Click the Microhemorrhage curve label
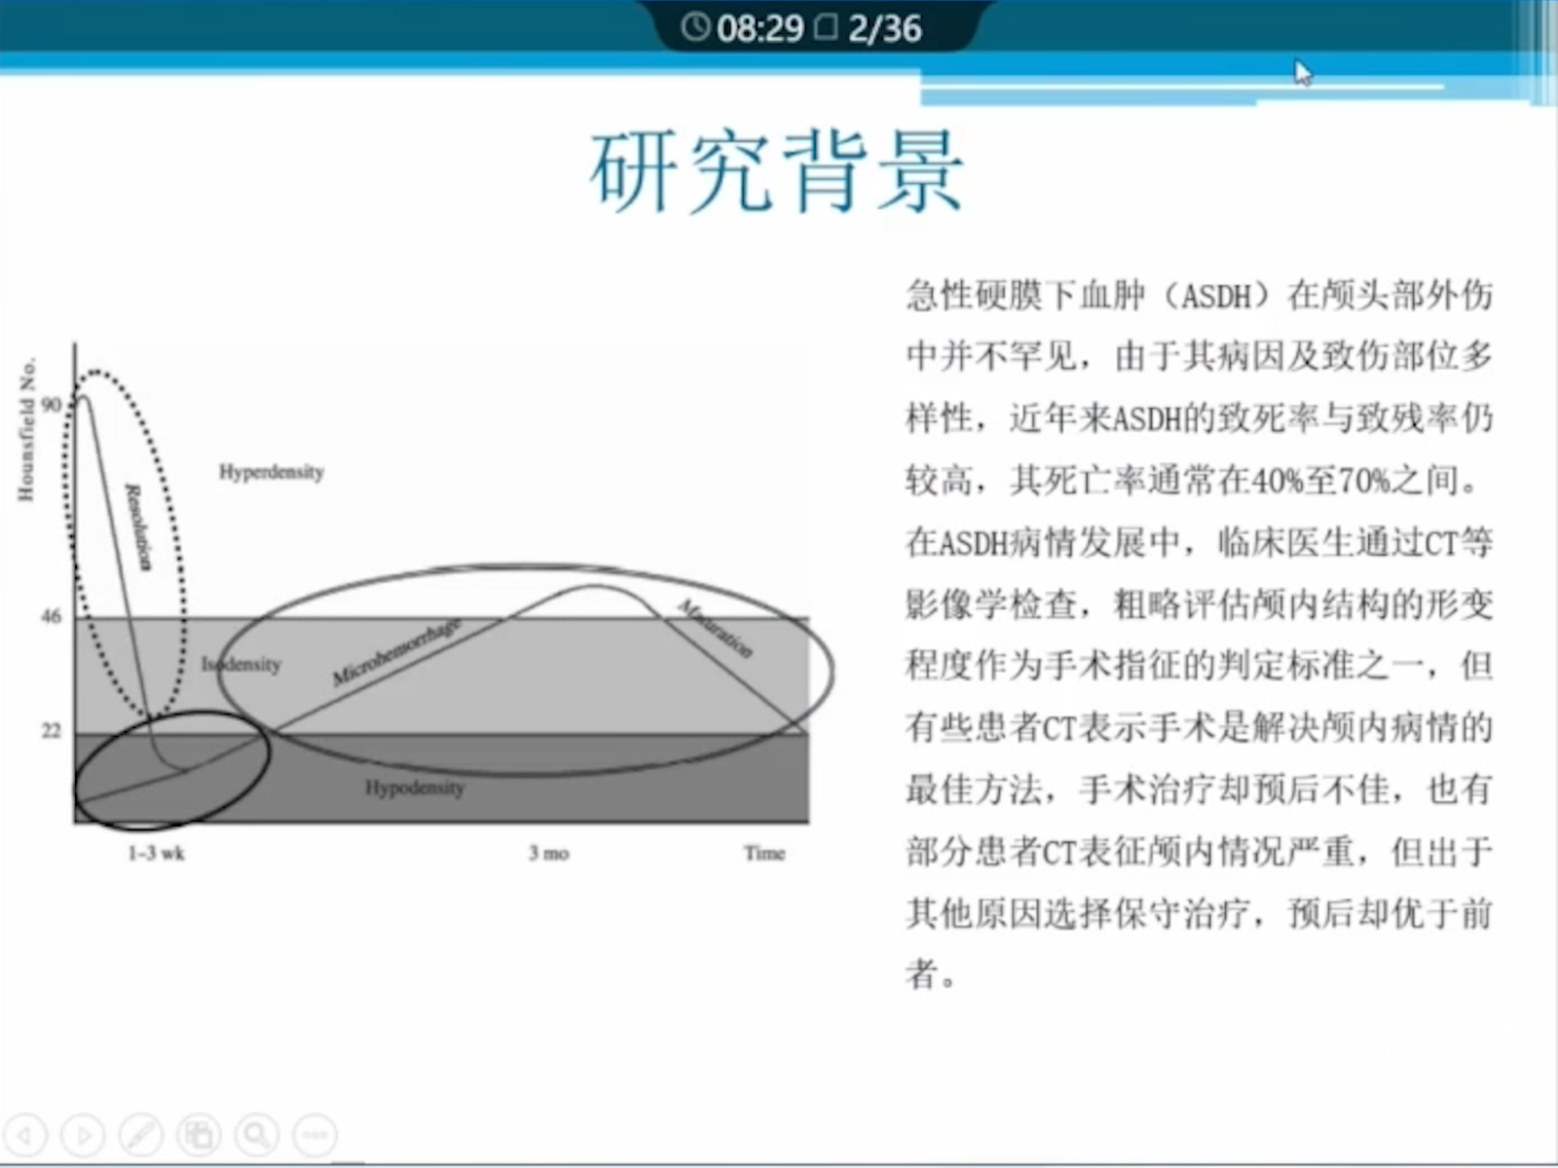1558x1168 pixels. pos(396,651)
